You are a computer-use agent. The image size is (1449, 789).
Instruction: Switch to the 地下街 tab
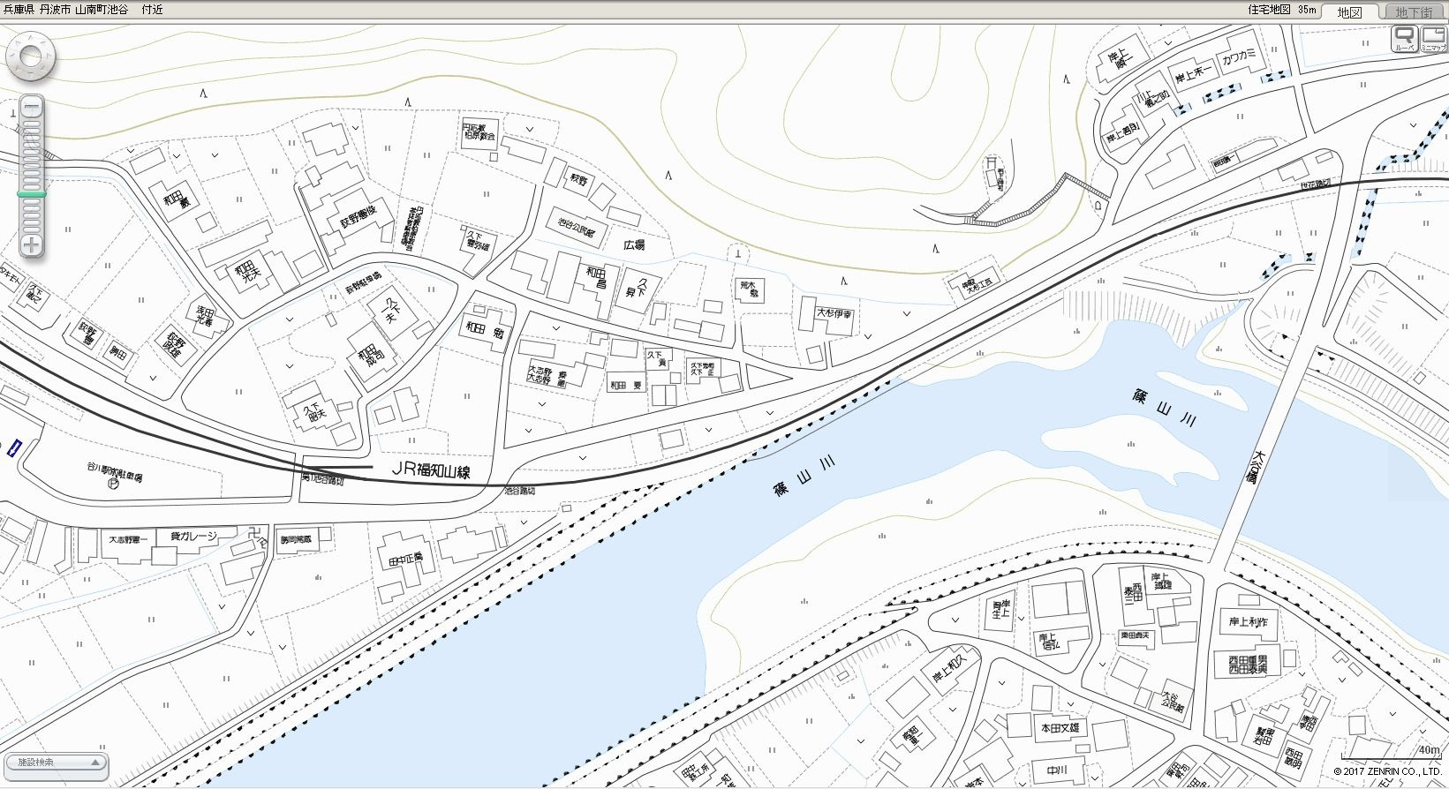pyautogui.click(x=1415, y=11)
